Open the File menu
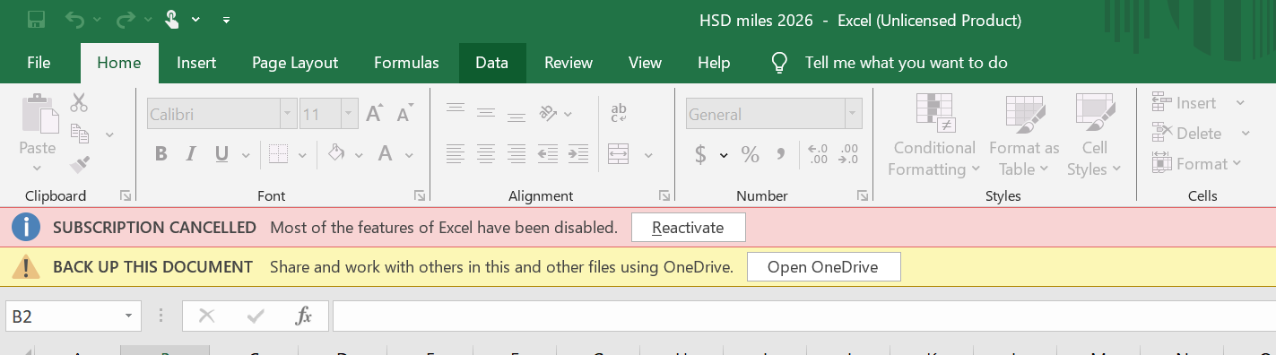1276x355 pixels. (39, 63)
